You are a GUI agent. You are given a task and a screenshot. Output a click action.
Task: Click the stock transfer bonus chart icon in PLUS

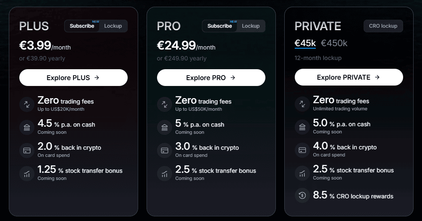[x=27, y=174]
